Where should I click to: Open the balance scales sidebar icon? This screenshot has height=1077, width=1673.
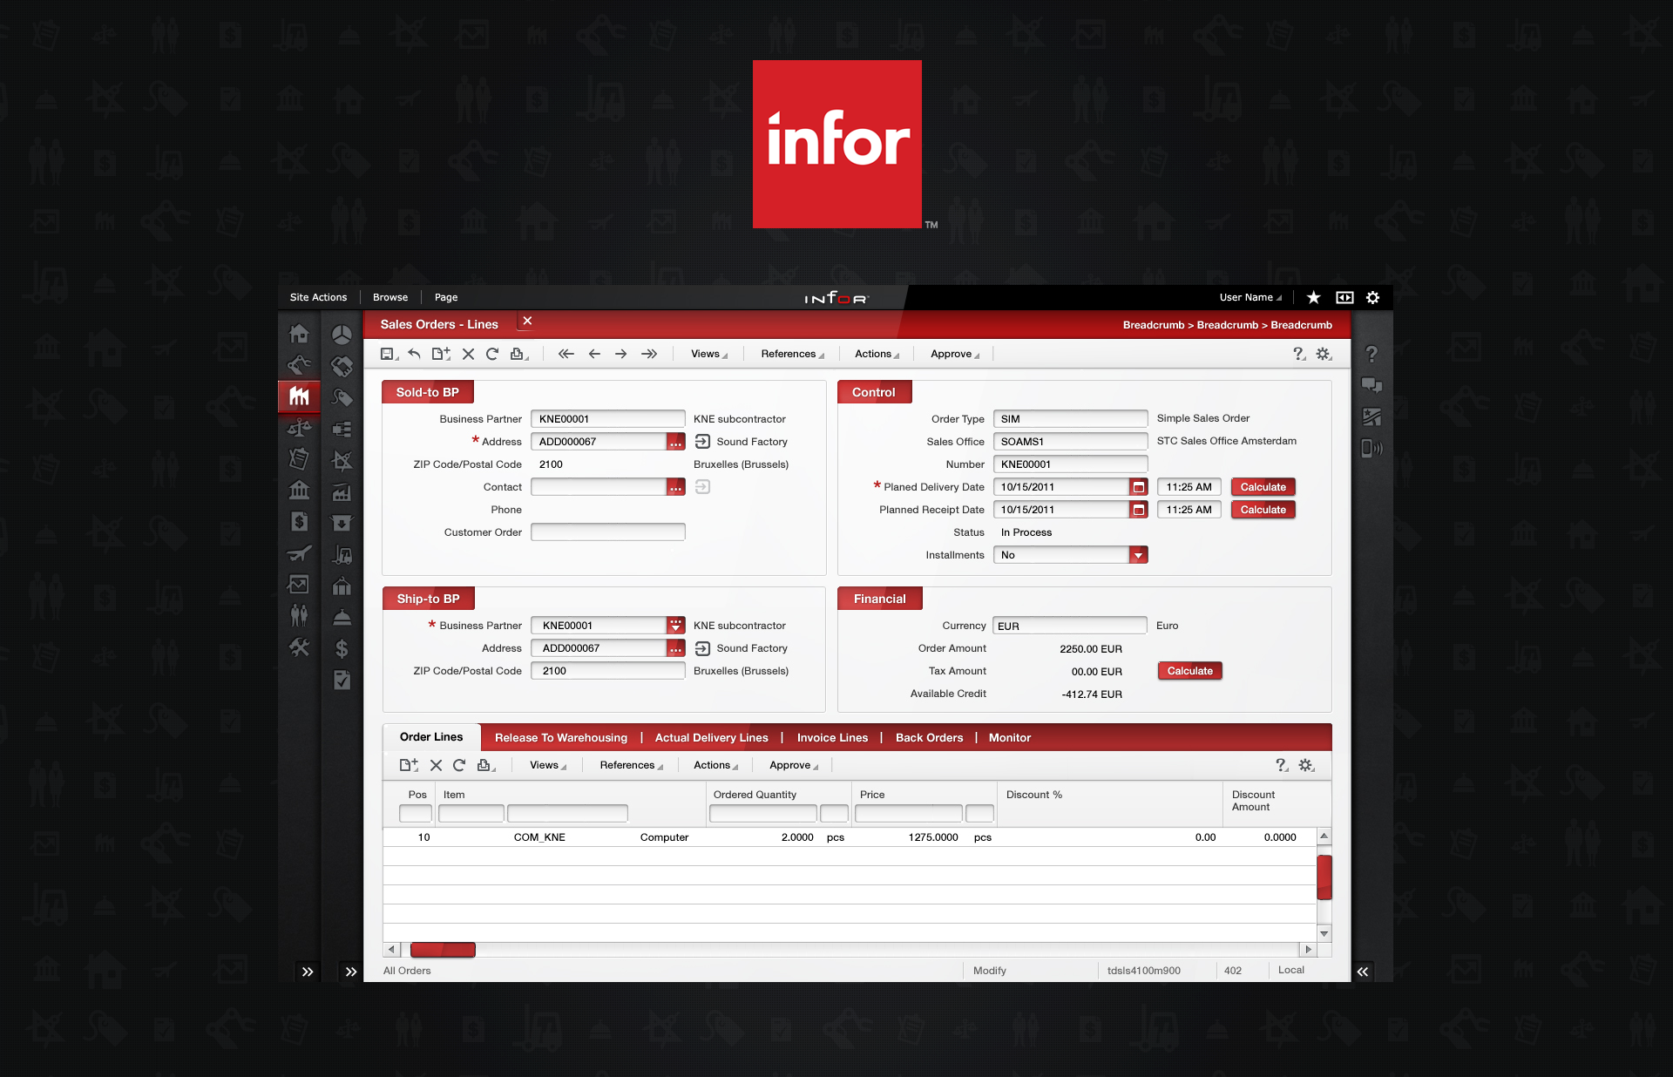pyautogui.click(x=299, y=428)
